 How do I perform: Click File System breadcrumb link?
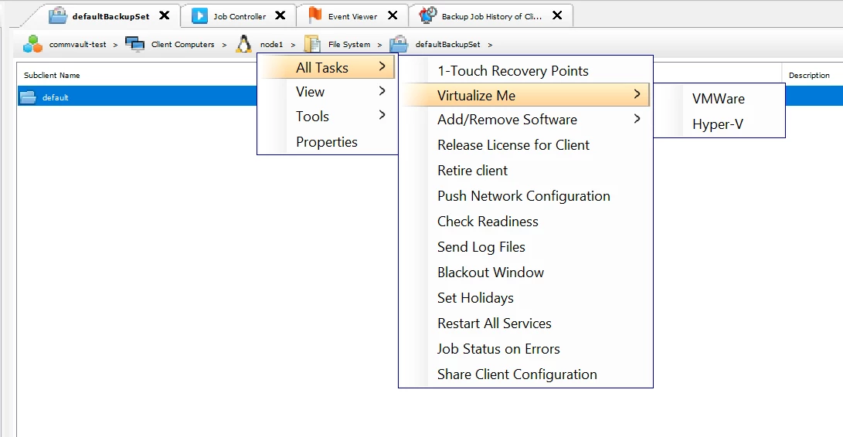coord(349,45)
